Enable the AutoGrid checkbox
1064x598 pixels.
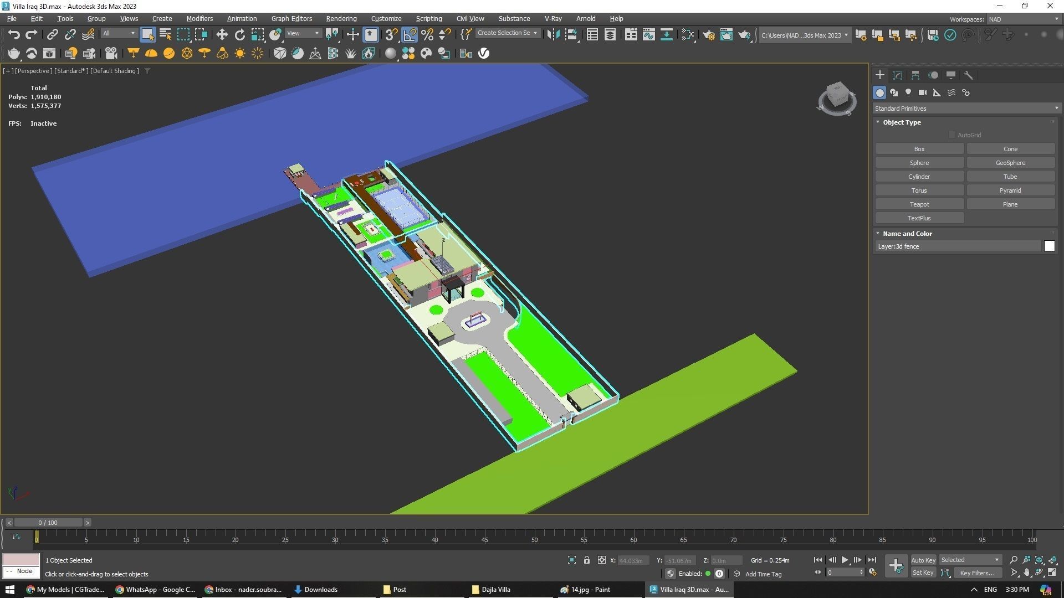coord(952,135)
